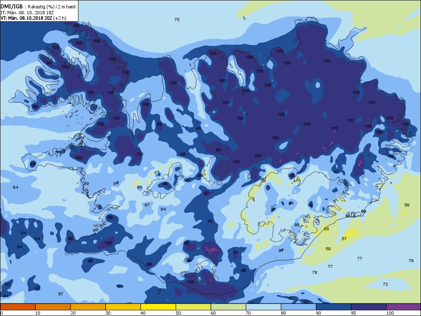
Task: Click the 40–50 bright yellow legend swatch
Action: (x=158, y=307)
